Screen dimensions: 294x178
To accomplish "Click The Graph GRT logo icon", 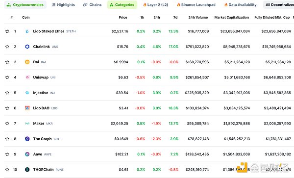I will (x=27, y=139).
